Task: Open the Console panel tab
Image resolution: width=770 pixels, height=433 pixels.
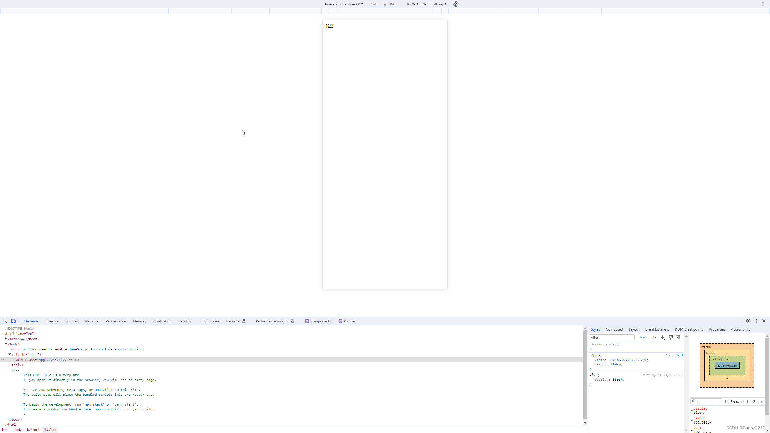Action: click(52, 321)
